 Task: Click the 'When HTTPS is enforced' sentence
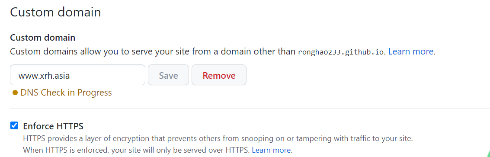coord(136,150)
